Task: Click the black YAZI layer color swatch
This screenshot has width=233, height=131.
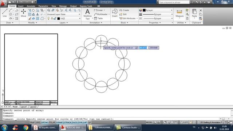Action: click(59, 19)
